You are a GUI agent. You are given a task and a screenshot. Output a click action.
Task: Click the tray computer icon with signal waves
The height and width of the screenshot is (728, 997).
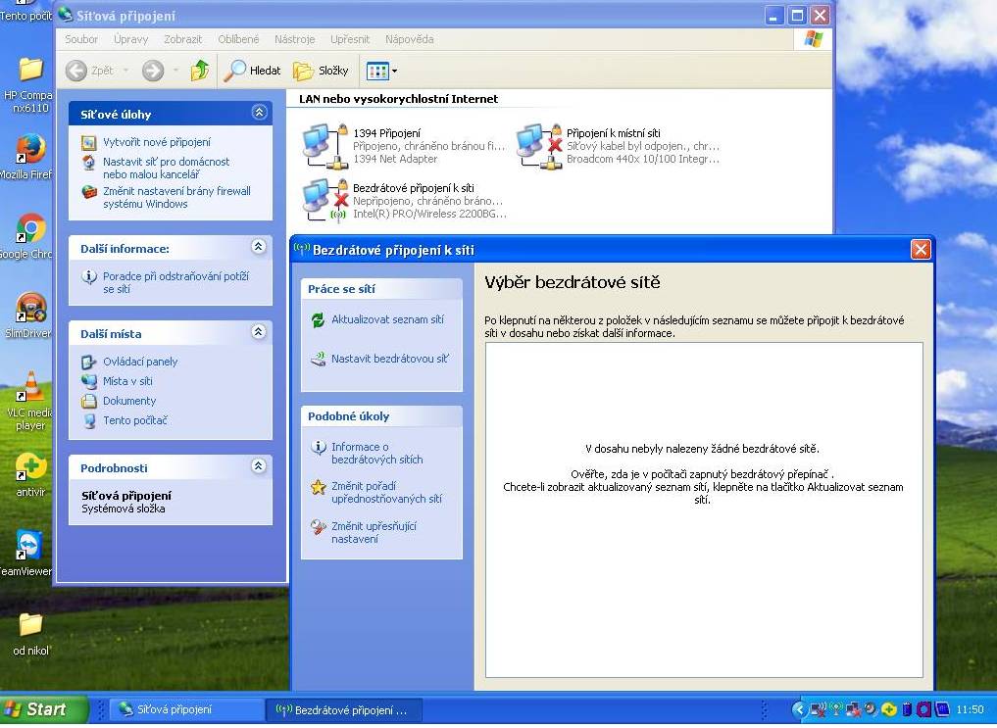[819, 709]
